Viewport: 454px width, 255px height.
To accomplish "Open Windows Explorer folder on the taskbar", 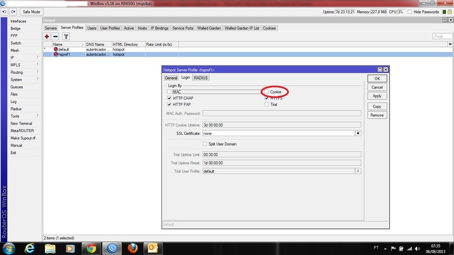I will coord(50,248).
